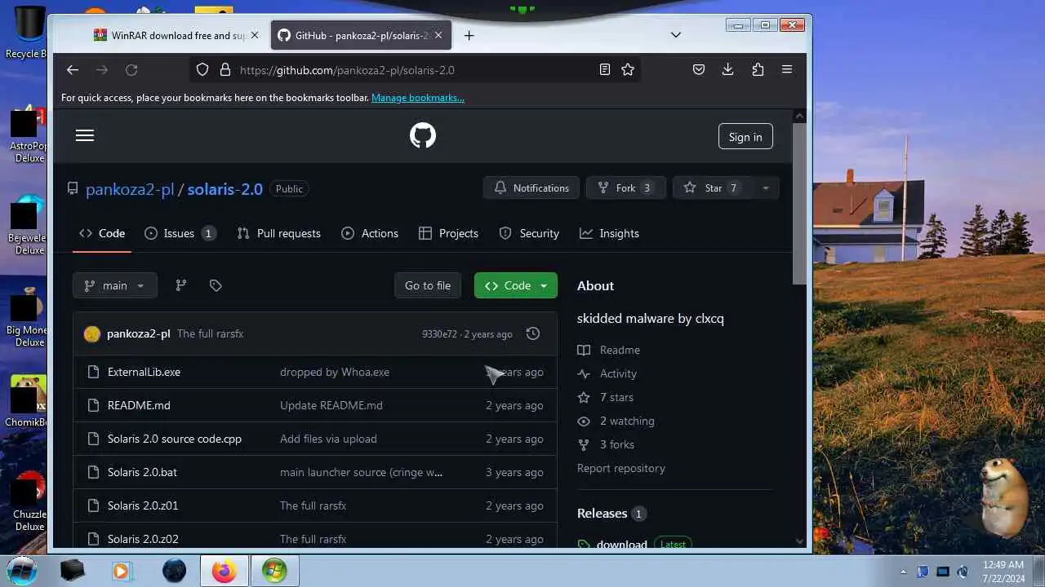Open the Solaris 2.0.bat file
The width and height of the screenshot is (1045, 587).
(x=142, y=472)
